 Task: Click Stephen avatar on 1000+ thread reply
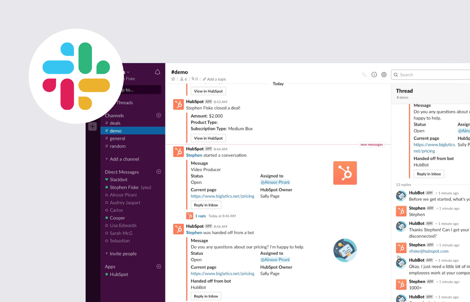(x=401, y=285)
